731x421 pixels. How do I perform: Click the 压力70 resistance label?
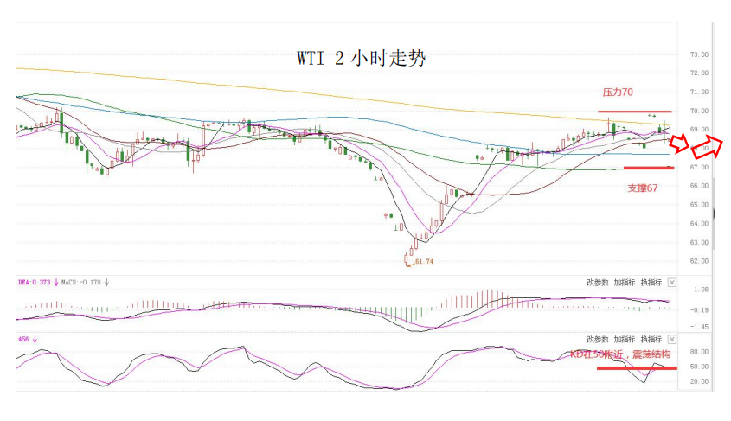(618, 92)
